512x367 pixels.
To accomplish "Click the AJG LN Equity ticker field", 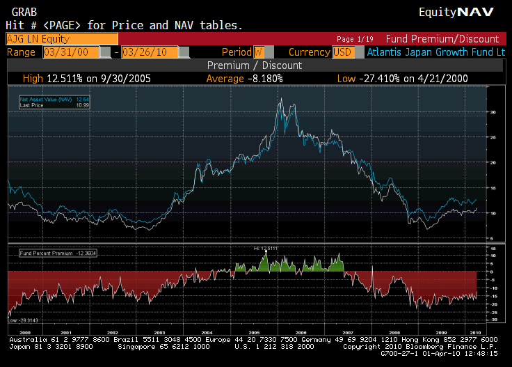I will coord(61,39).
